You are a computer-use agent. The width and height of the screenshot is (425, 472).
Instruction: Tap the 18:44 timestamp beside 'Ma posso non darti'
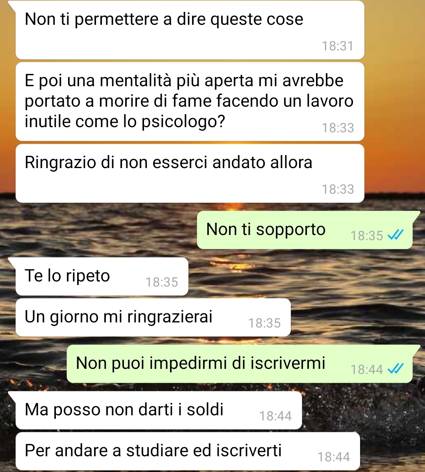click(x=275, y=416)
